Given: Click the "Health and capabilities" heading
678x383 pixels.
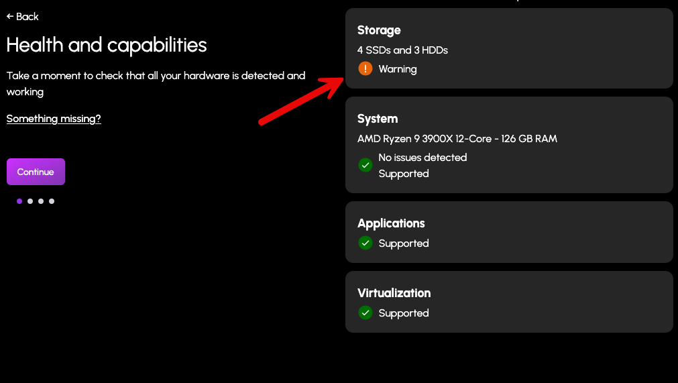Looking at the screenshot, I should click(107, 45).
